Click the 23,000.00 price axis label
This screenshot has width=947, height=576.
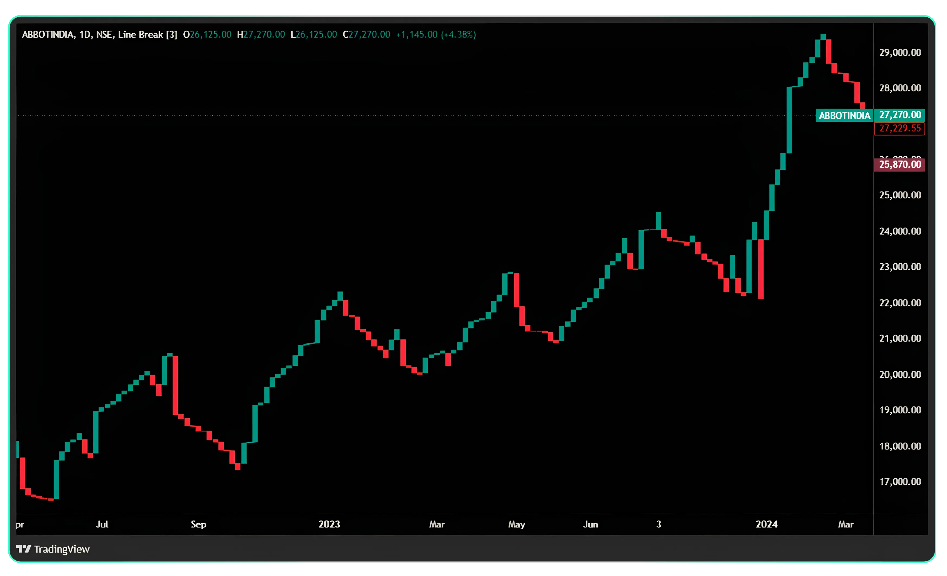click(x=900, y=267)
